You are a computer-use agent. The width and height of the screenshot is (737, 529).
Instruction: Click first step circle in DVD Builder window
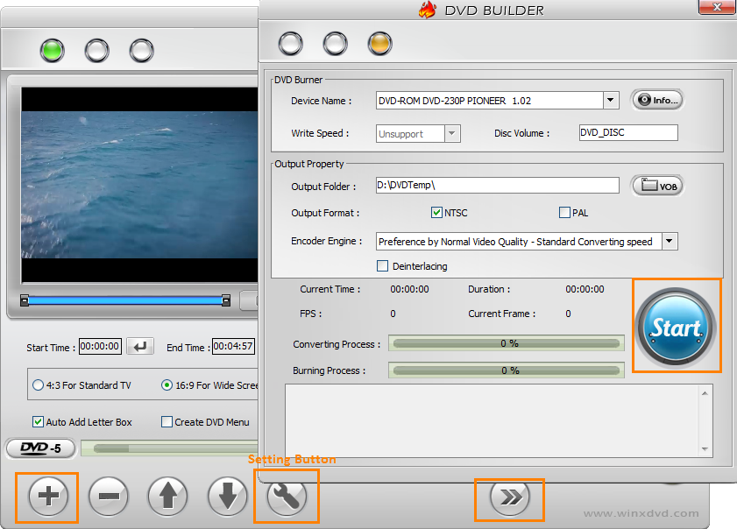[x=290, y=44]
